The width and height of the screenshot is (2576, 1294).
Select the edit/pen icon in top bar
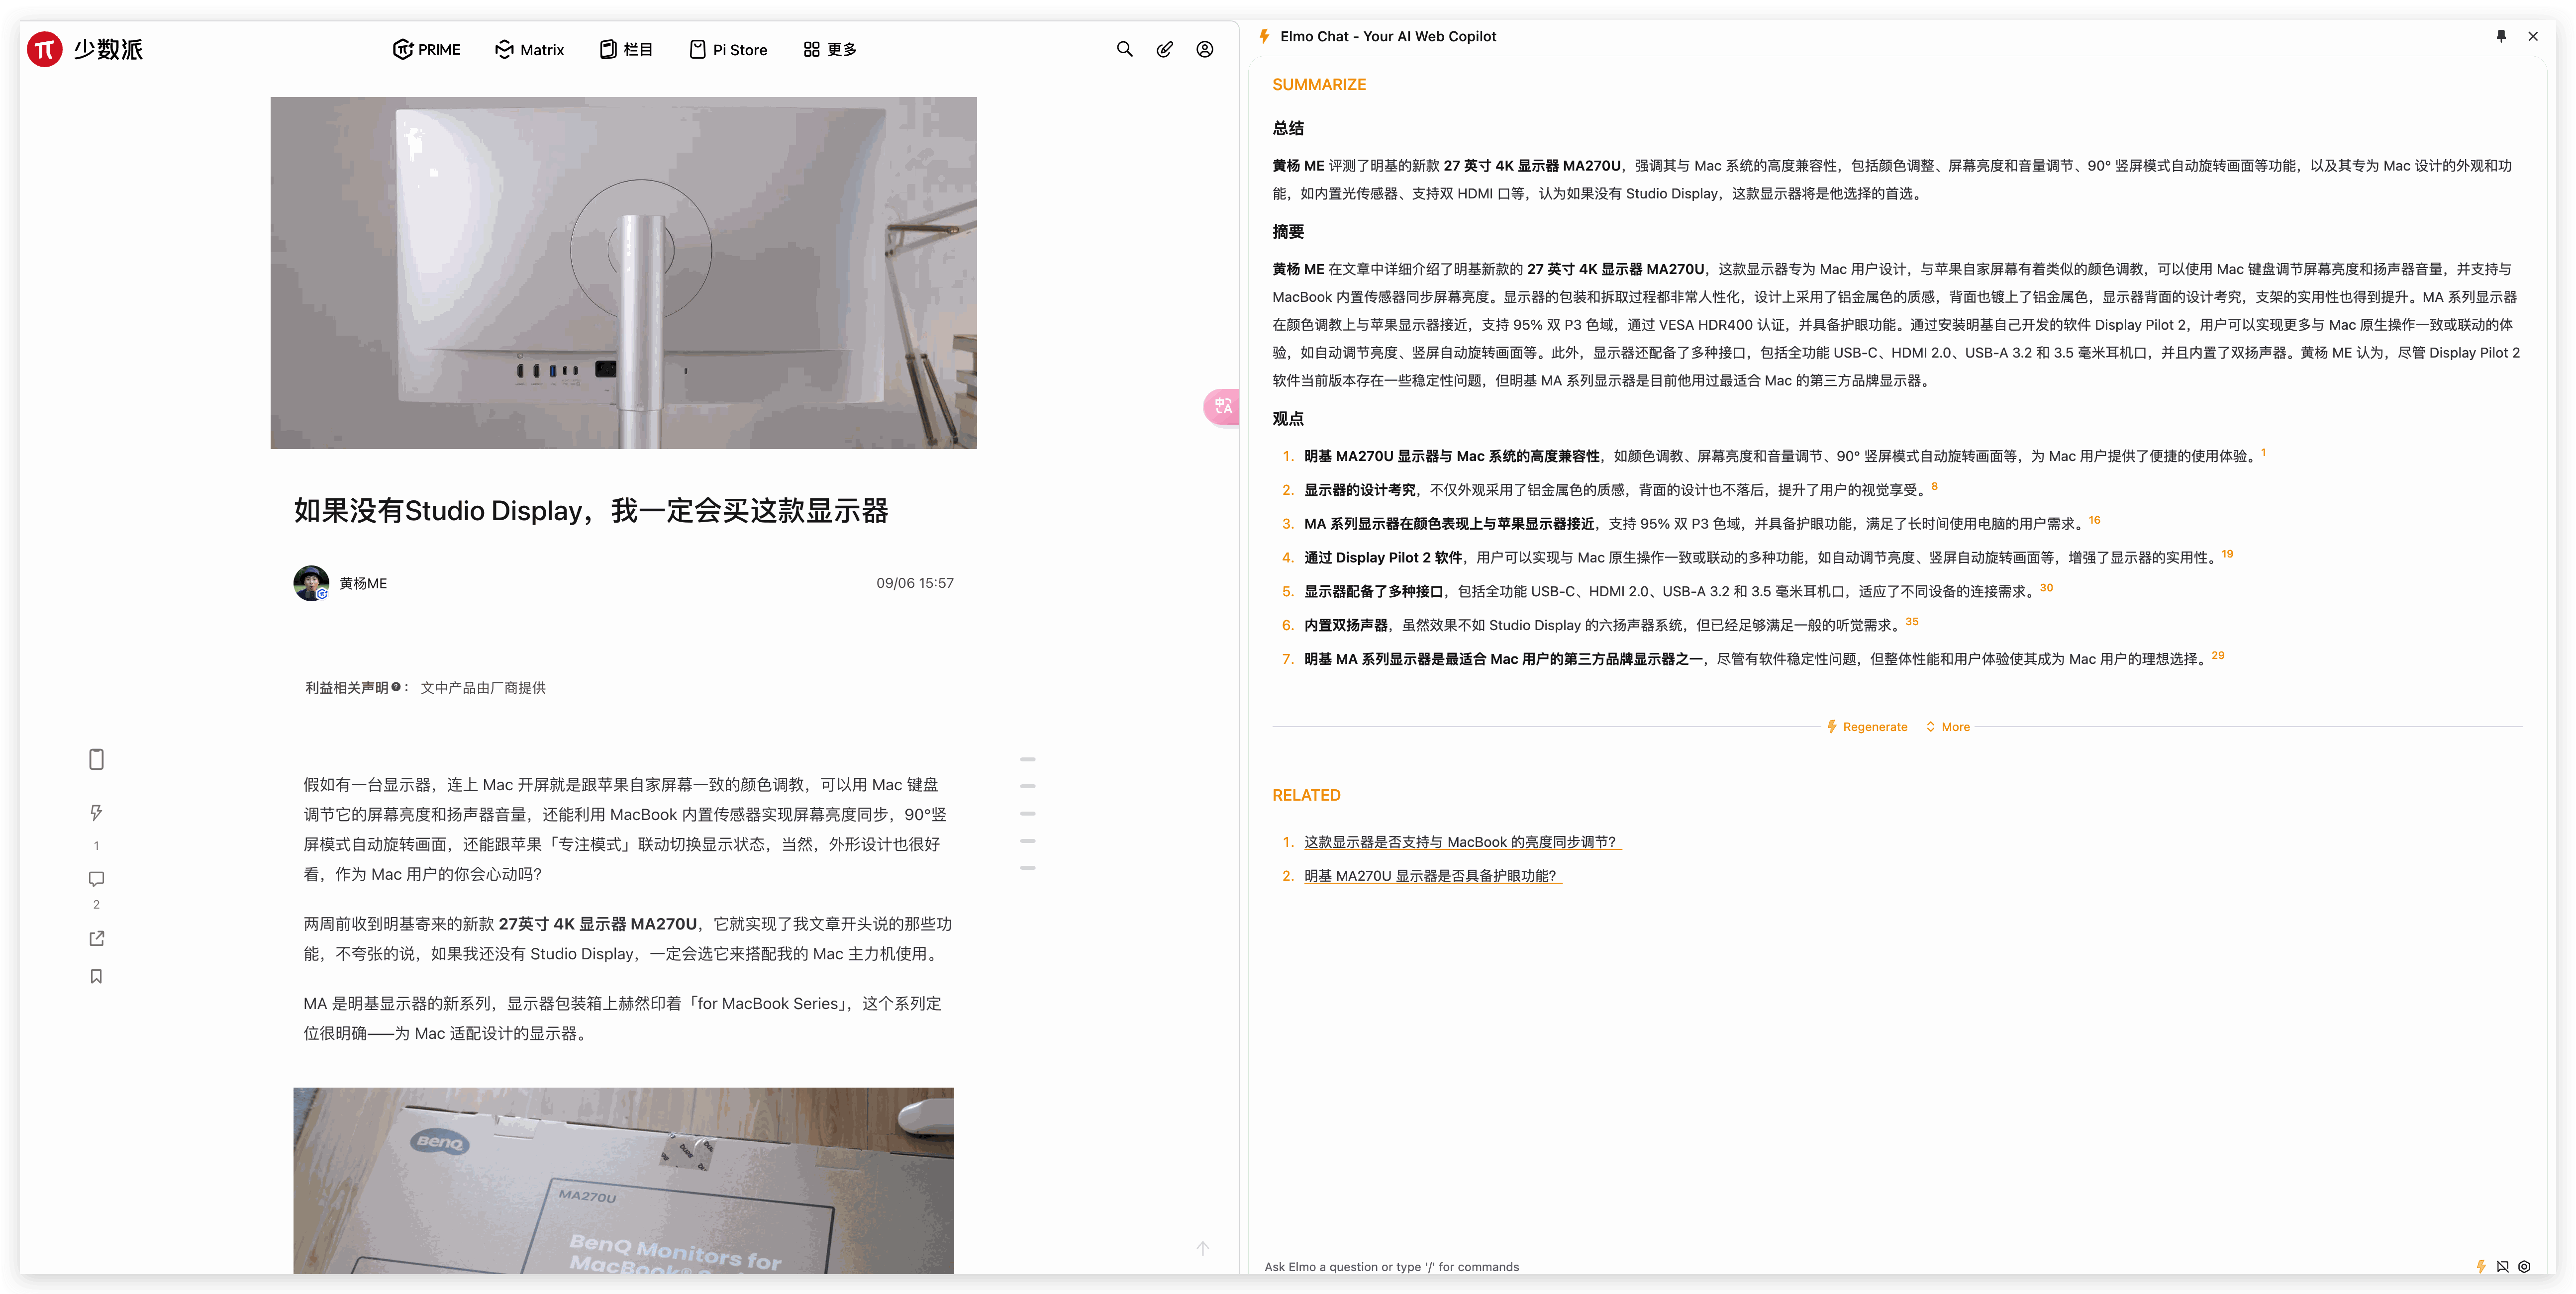point(1163,49)
